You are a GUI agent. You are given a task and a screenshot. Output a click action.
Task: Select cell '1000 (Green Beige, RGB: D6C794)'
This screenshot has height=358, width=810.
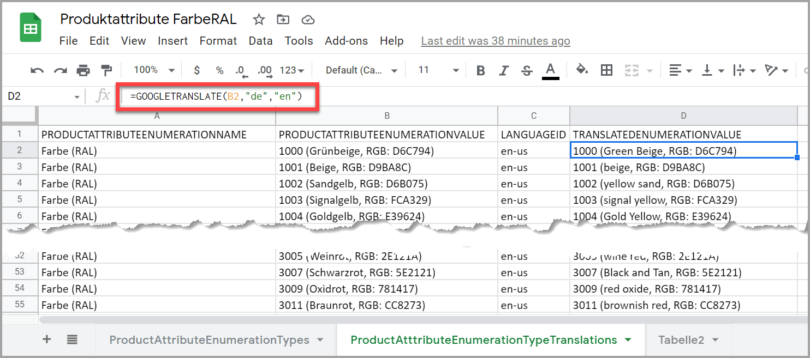683,150
